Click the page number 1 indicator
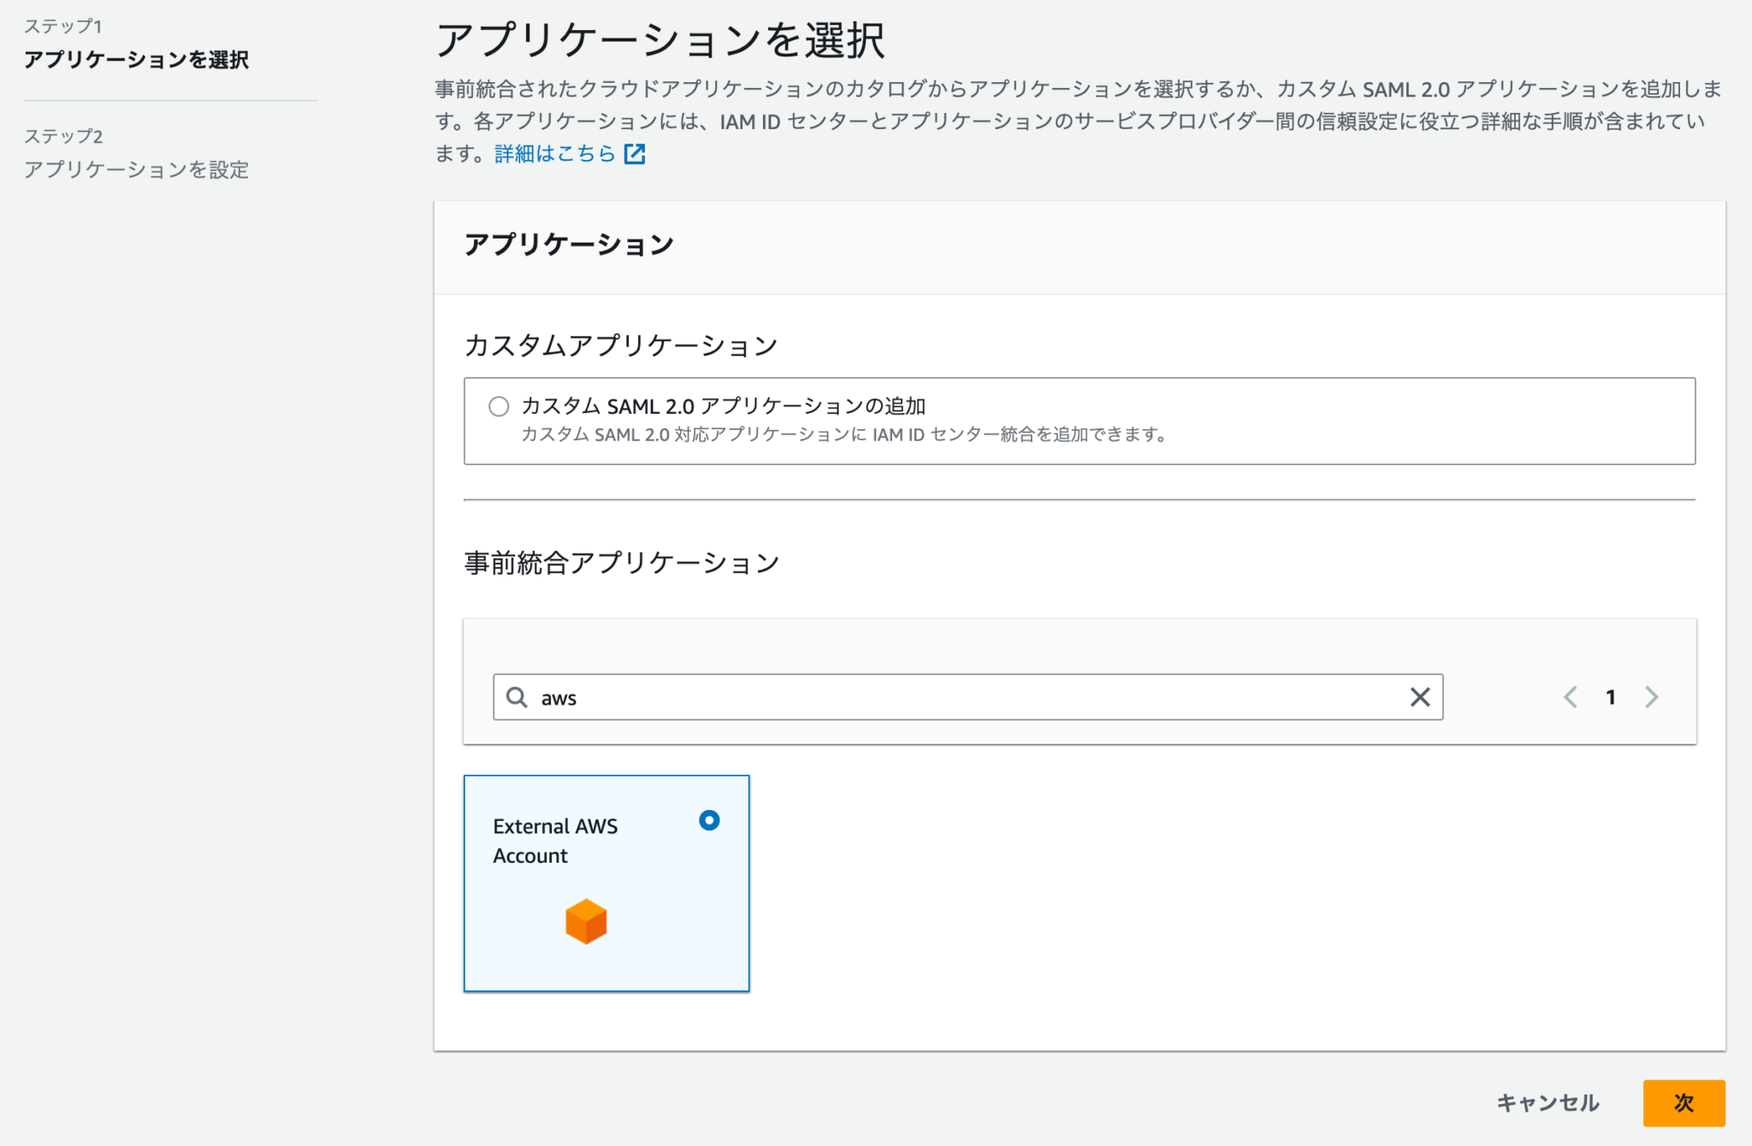The height and width of the screenshot is (1146, 1752). click(x=1611, y=697)
